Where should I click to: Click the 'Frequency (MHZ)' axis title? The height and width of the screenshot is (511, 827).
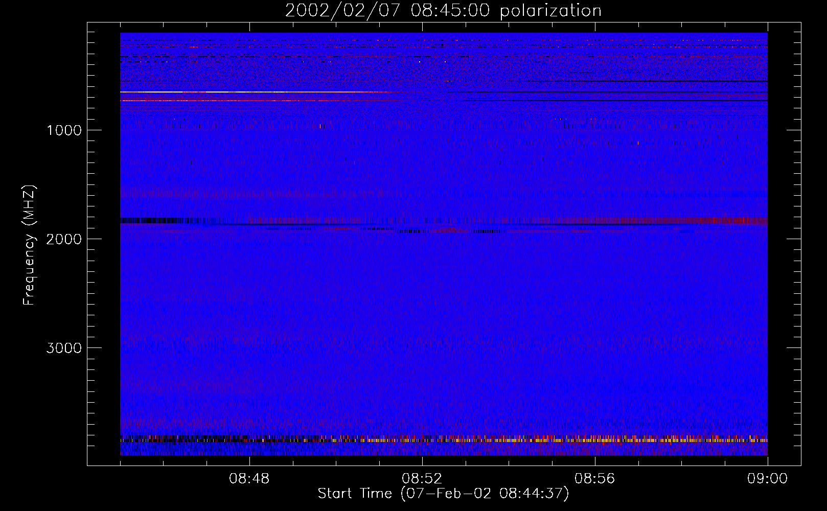click(x=29, y=246)
